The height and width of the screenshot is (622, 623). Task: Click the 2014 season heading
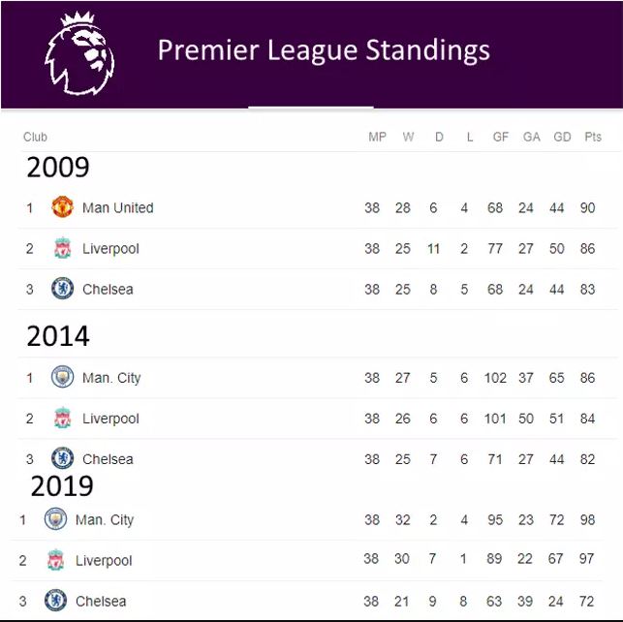click(x=58, y=336)
